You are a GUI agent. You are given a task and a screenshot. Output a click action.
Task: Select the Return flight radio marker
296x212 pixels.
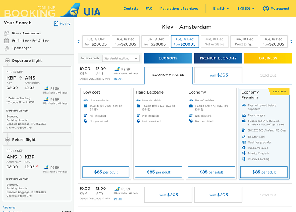[7, 140]
